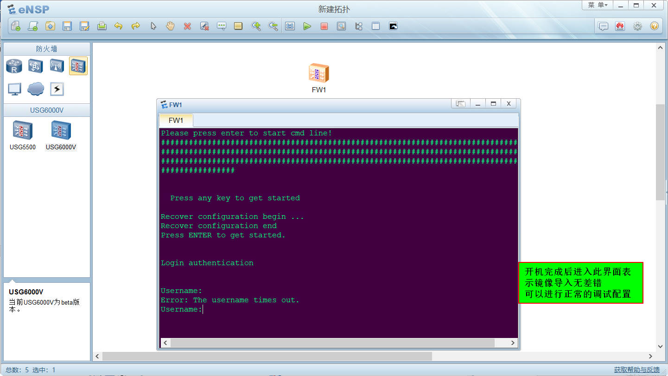Screen dimensions: 668x376
Task: Click the canvas scroll-right arrow
Action: 651,357
